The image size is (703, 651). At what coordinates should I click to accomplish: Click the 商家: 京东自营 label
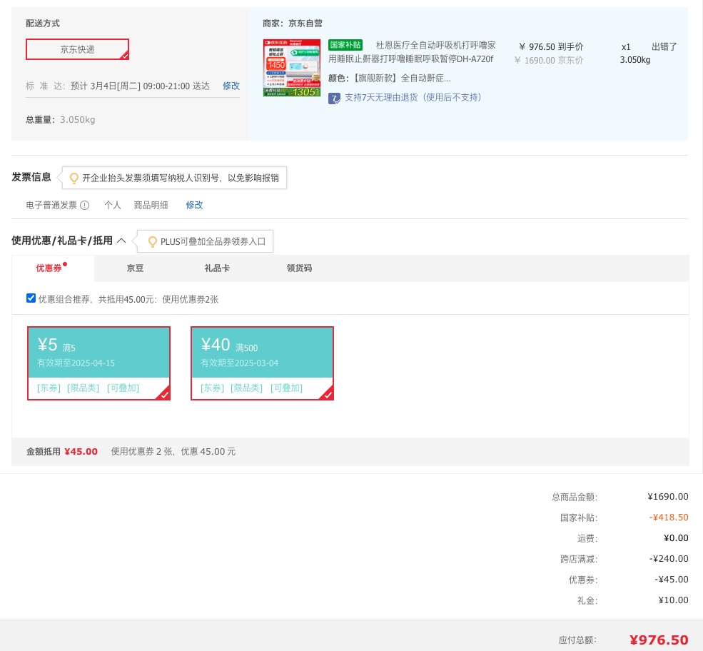tap(293, 24)
